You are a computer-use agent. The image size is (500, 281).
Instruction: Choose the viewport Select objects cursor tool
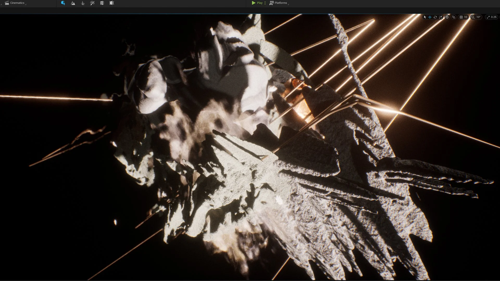pyautogui.click(x=425, y=17)
